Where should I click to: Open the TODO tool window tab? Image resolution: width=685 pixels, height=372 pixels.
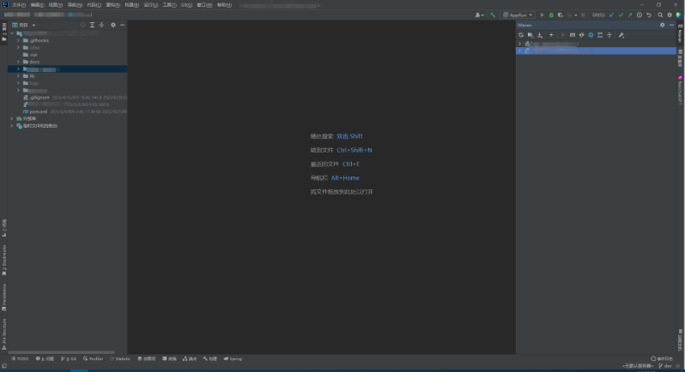pyautogui.click(x=20, y=358)
